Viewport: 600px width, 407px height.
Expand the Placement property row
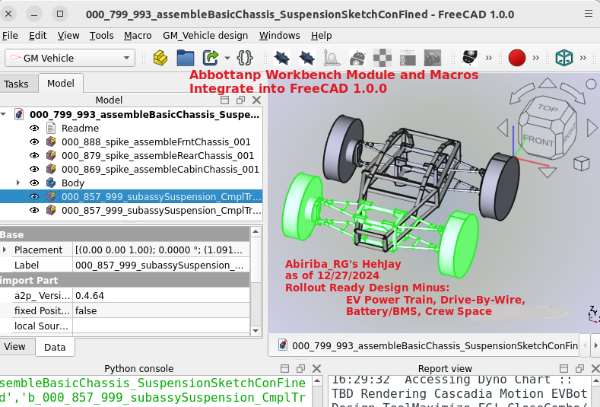point(5,250)
